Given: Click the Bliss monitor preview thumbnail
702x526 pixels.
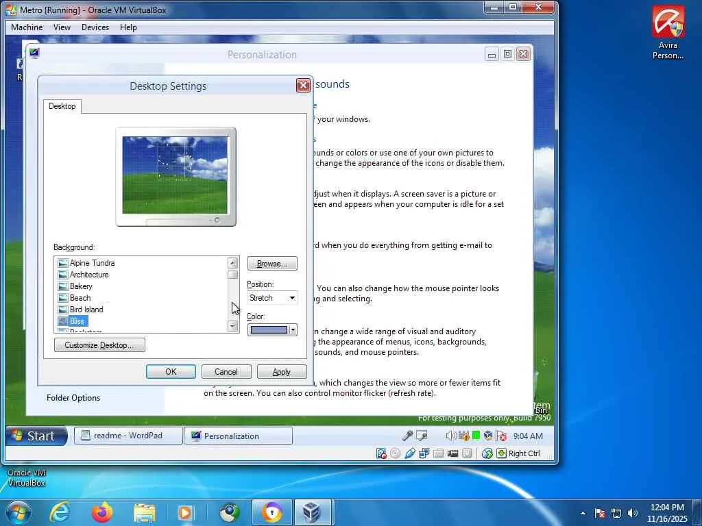Looking at the screenshot, I should click(x=175, y=175).
